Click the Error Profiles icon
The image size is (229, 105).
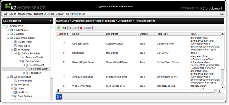[x=15, y=96]
